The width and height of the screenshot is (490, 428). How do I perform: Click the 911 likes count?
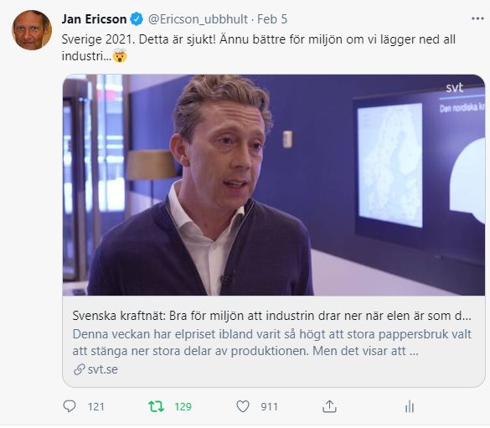pos(270,407)
